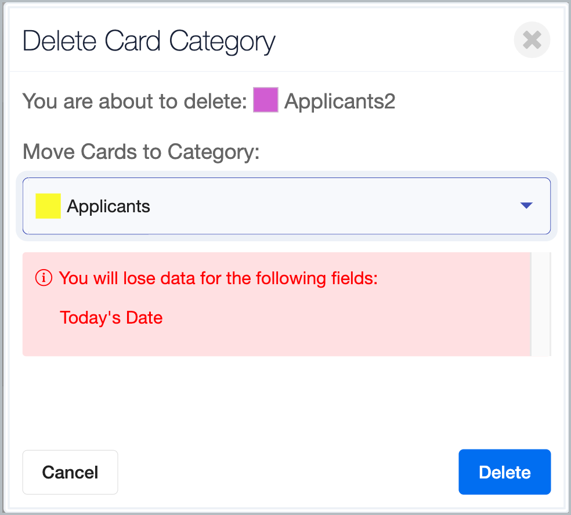Close the Delete Card Category dialog
The image size is (571, 515).
coord(532,39)
